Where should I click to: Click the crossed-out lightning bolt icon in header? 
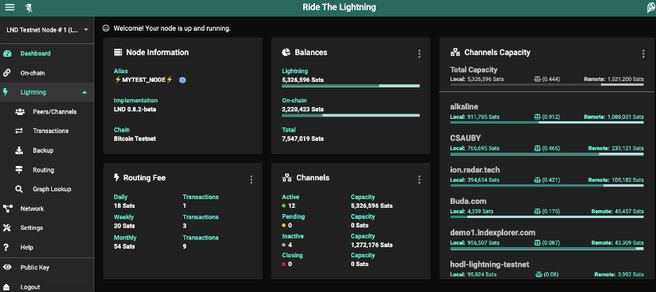[x=29, y=8]
